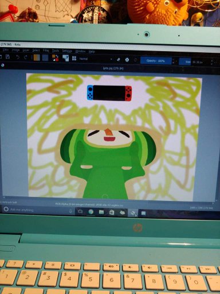
Task: Click the Save document icon
Action: tap(7, 57)
